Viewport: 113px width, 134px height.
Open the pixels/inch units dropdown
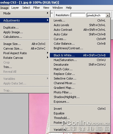[x=108, y=16]
